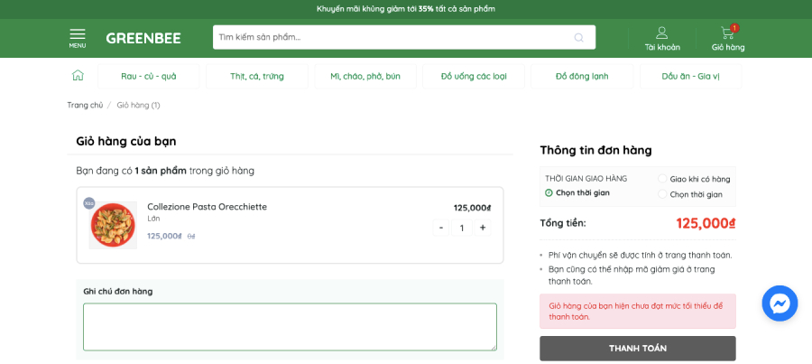The height and width of the screenshot is (364, 812).
Task: Click the GREENBEE logo
Action: coord(143,38)
